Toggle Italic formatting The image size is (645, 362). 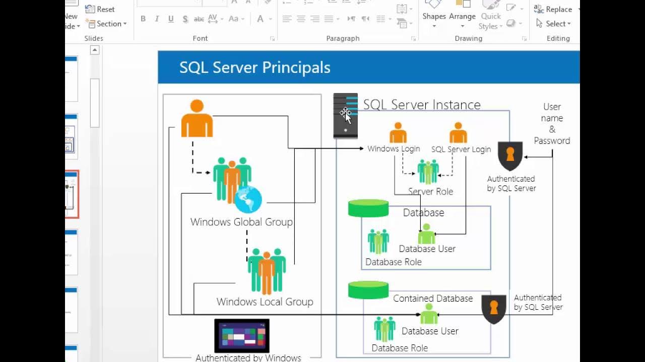(x=157, y=19)
